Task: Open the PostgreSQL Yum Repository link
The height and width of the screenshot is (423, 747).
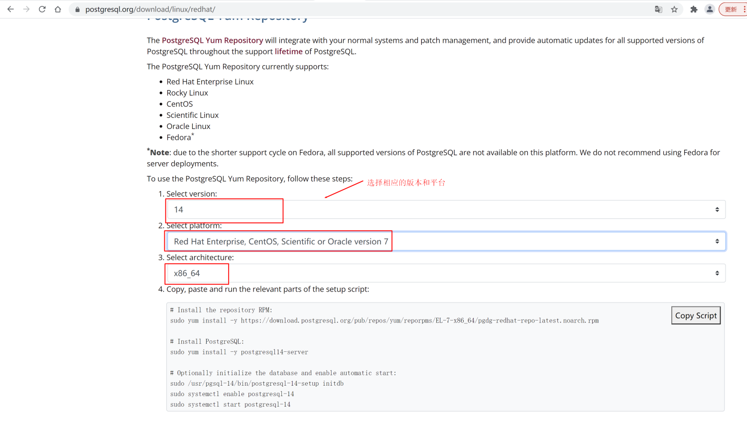Action: 212,40
